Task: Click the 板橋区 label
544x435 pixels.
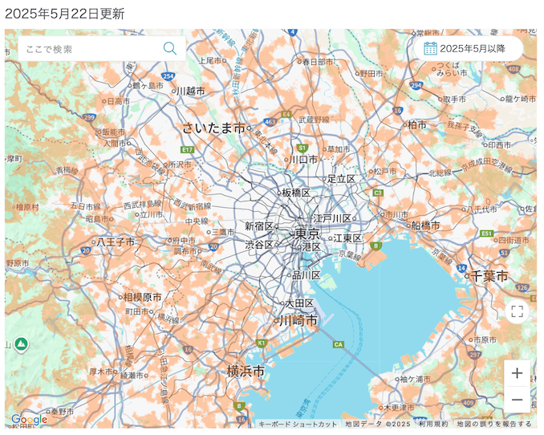Action: click(296, 193)
